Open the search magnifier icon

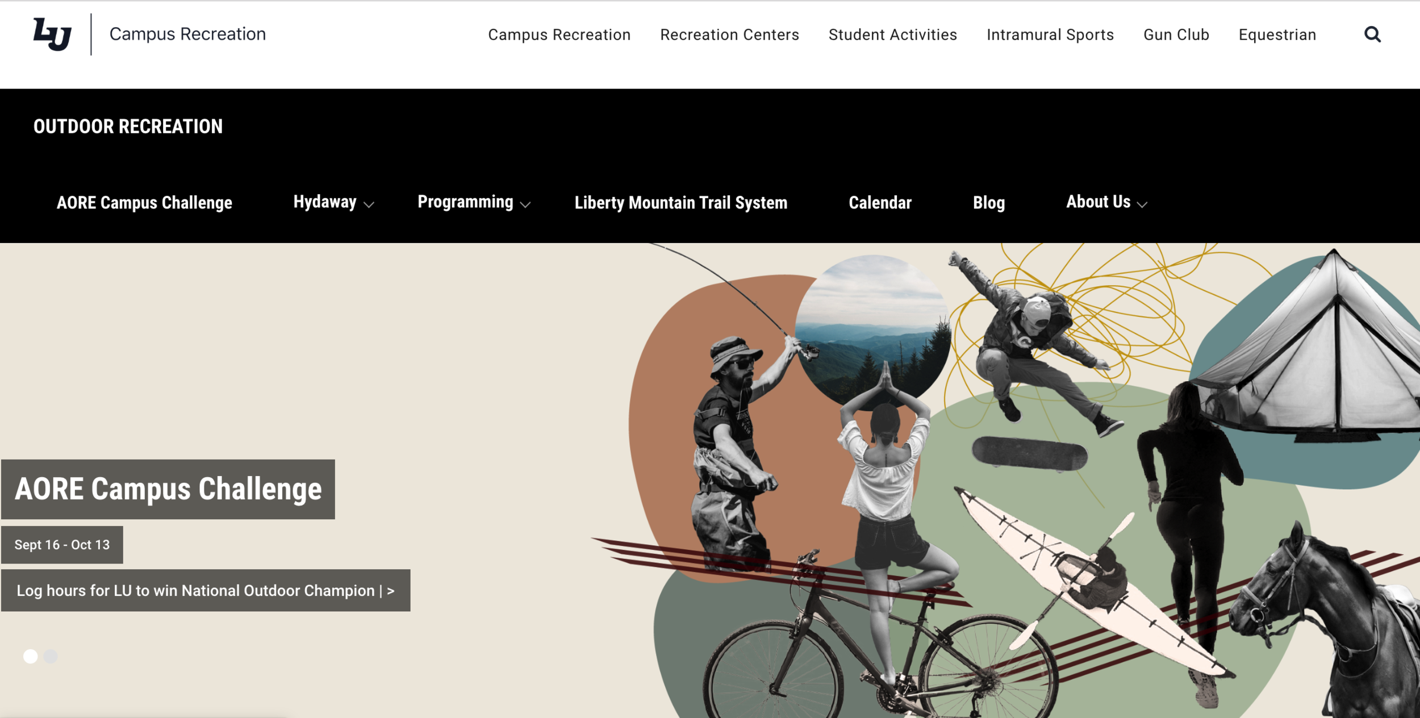coord(1372,35)
